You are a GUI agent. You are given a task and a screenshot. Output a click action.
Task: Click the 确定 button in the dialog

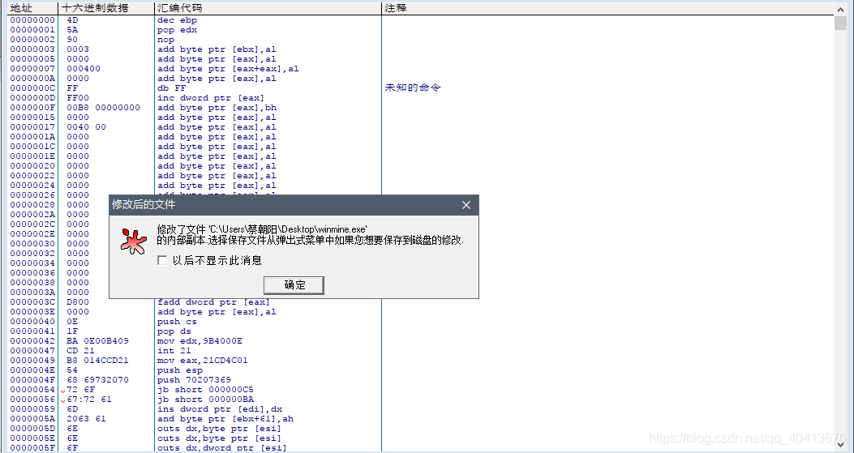click(294, 284)
